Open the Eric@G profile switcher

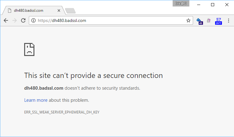[181, 3]
